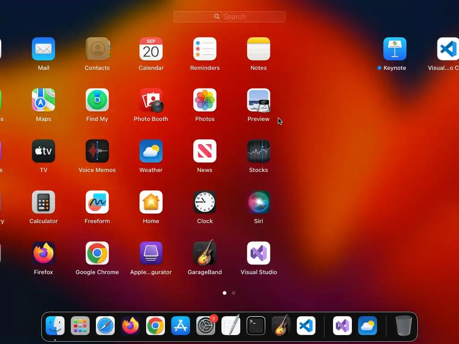This screenshot has width=459, height=344.
Task: Open Finder from the Dock
Action: [55, 326]
